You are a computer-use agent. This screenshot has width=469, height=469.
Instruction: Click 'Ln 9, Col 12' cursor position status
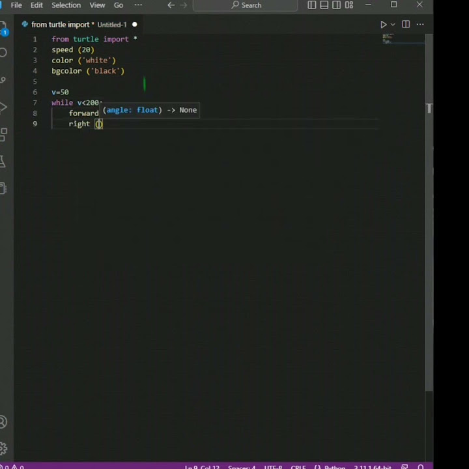[202, 467]
